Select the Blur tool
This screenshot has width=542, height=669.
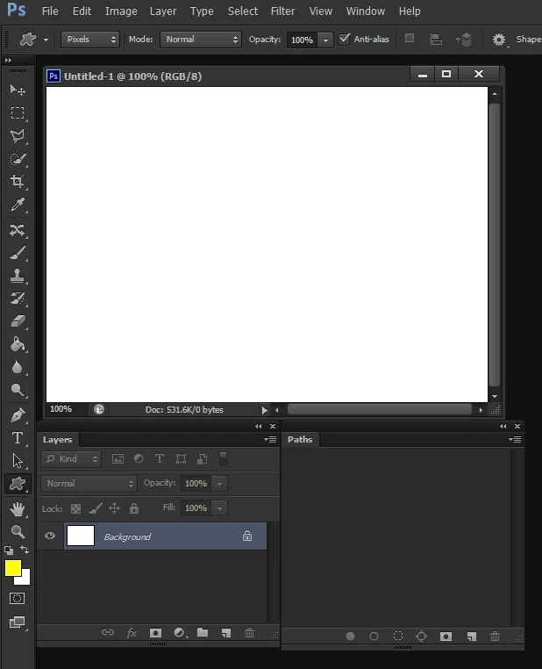tap(18, 367)
